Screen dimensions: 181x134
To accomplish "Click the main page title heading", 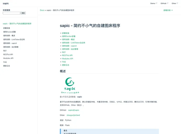I will (90, 26).
